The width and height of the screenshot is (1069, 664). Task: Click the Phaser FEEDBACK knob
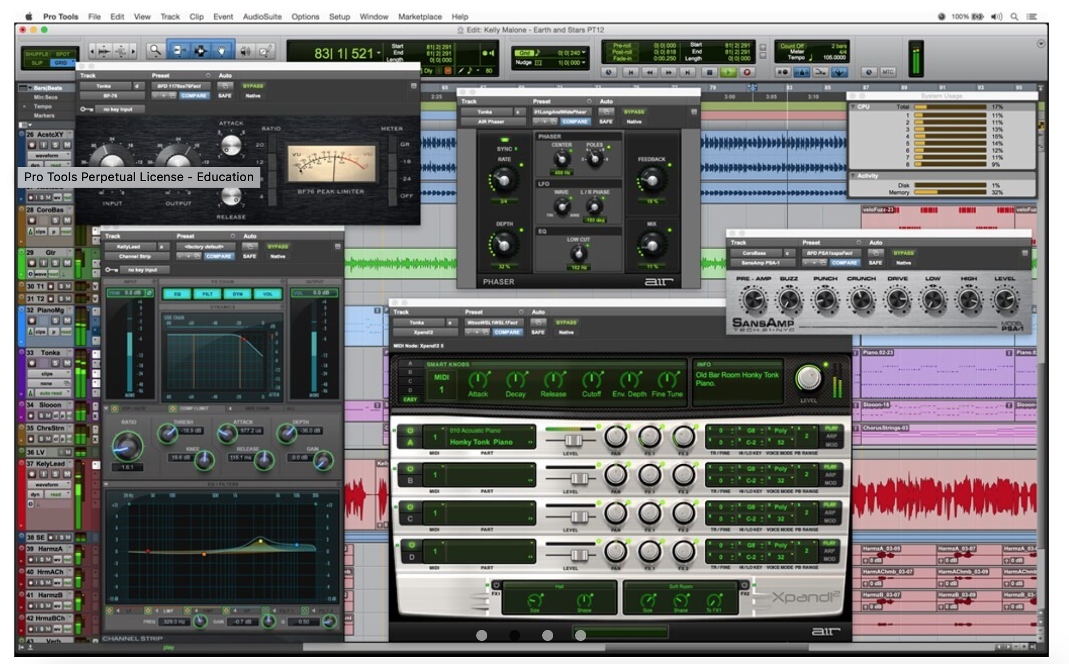pyautogui.click(x=652, y=181)
